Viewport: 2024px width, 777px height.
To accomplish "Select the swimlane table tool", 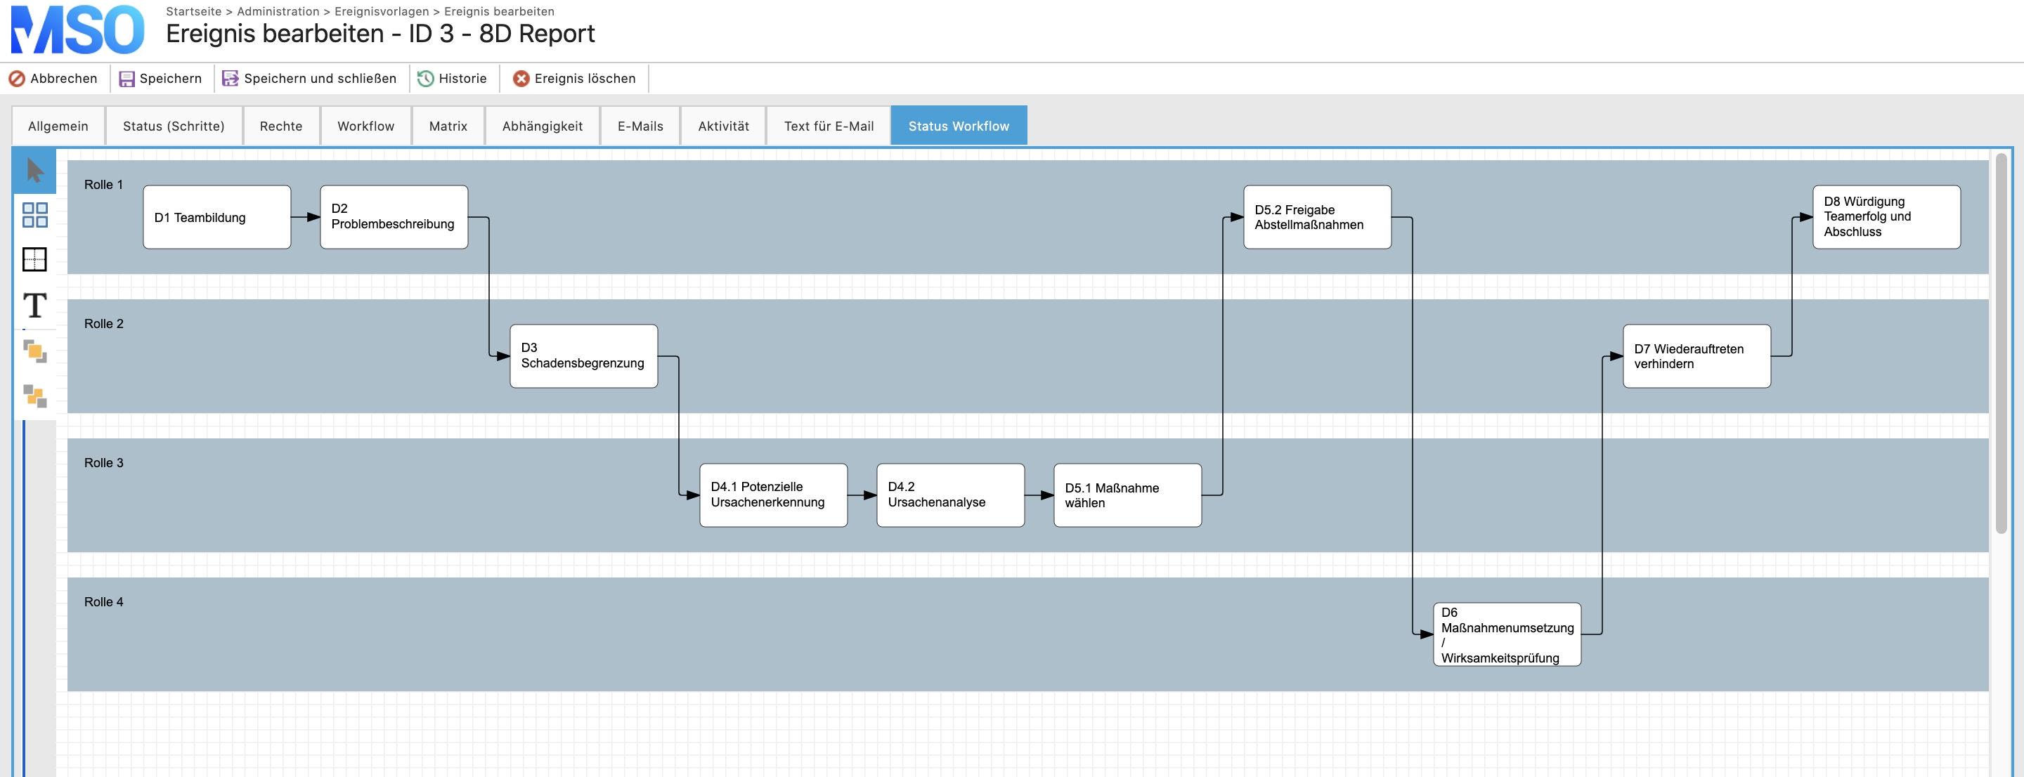I will (34, 259).
